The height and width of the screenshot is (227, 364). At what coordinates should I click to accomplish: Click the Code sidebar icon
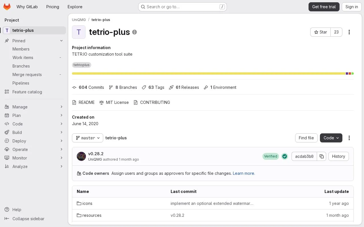(7, 124)
